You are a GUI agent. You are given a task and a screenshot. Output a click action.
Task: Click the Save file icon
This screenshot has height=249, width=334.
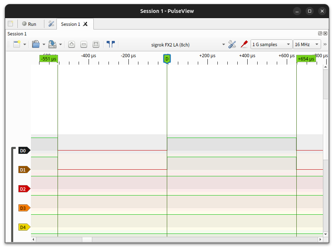[x=52, y=44]
